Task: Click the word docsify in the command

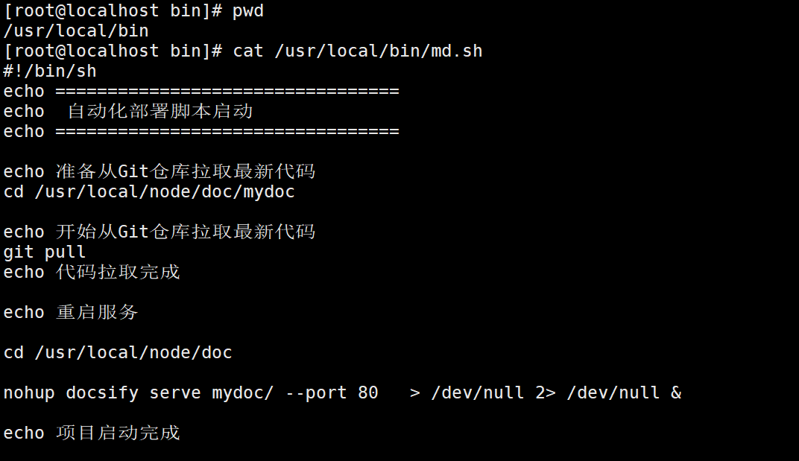Action: [x=102, y=393]
